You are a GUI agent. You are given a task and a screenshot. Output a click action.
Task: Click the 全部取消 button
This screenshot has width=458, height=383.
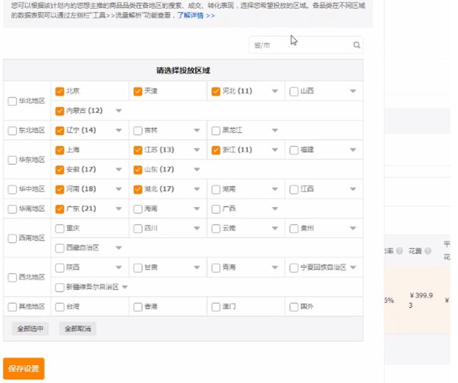tap(77, 329)
